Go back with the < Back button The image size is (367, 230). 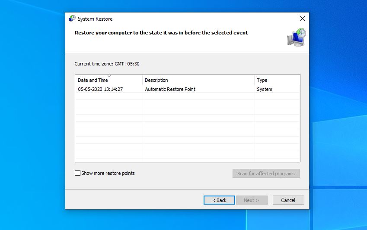click(x=219, y=200)
